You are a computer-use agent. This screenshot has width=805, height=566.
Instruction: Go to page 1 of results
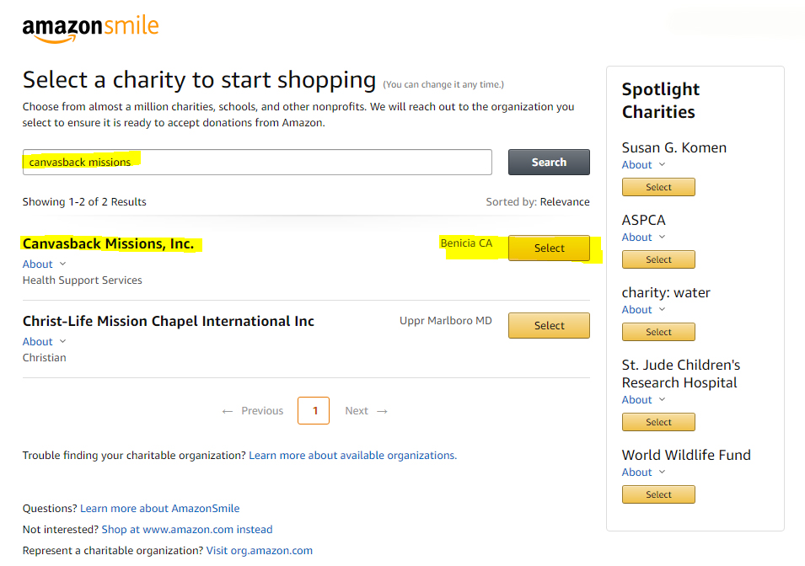pos(314,410)
